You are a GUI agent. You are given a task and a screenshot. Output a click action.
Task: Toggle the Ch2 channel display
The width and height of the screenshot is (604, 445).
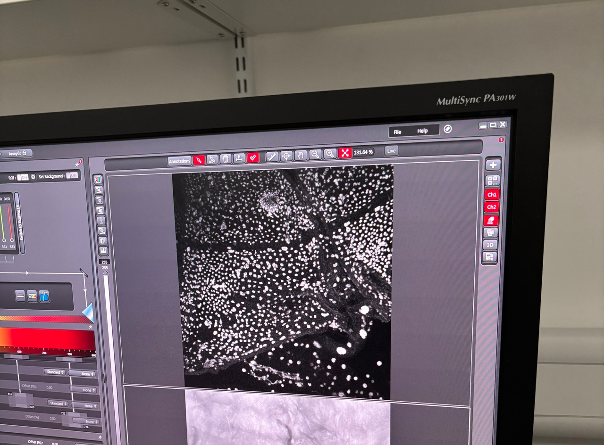point(491,207)
